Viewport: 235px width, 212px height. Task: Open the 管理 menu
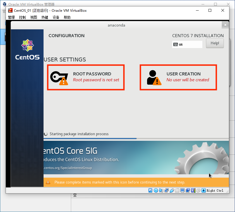click(x=11, y=17)
